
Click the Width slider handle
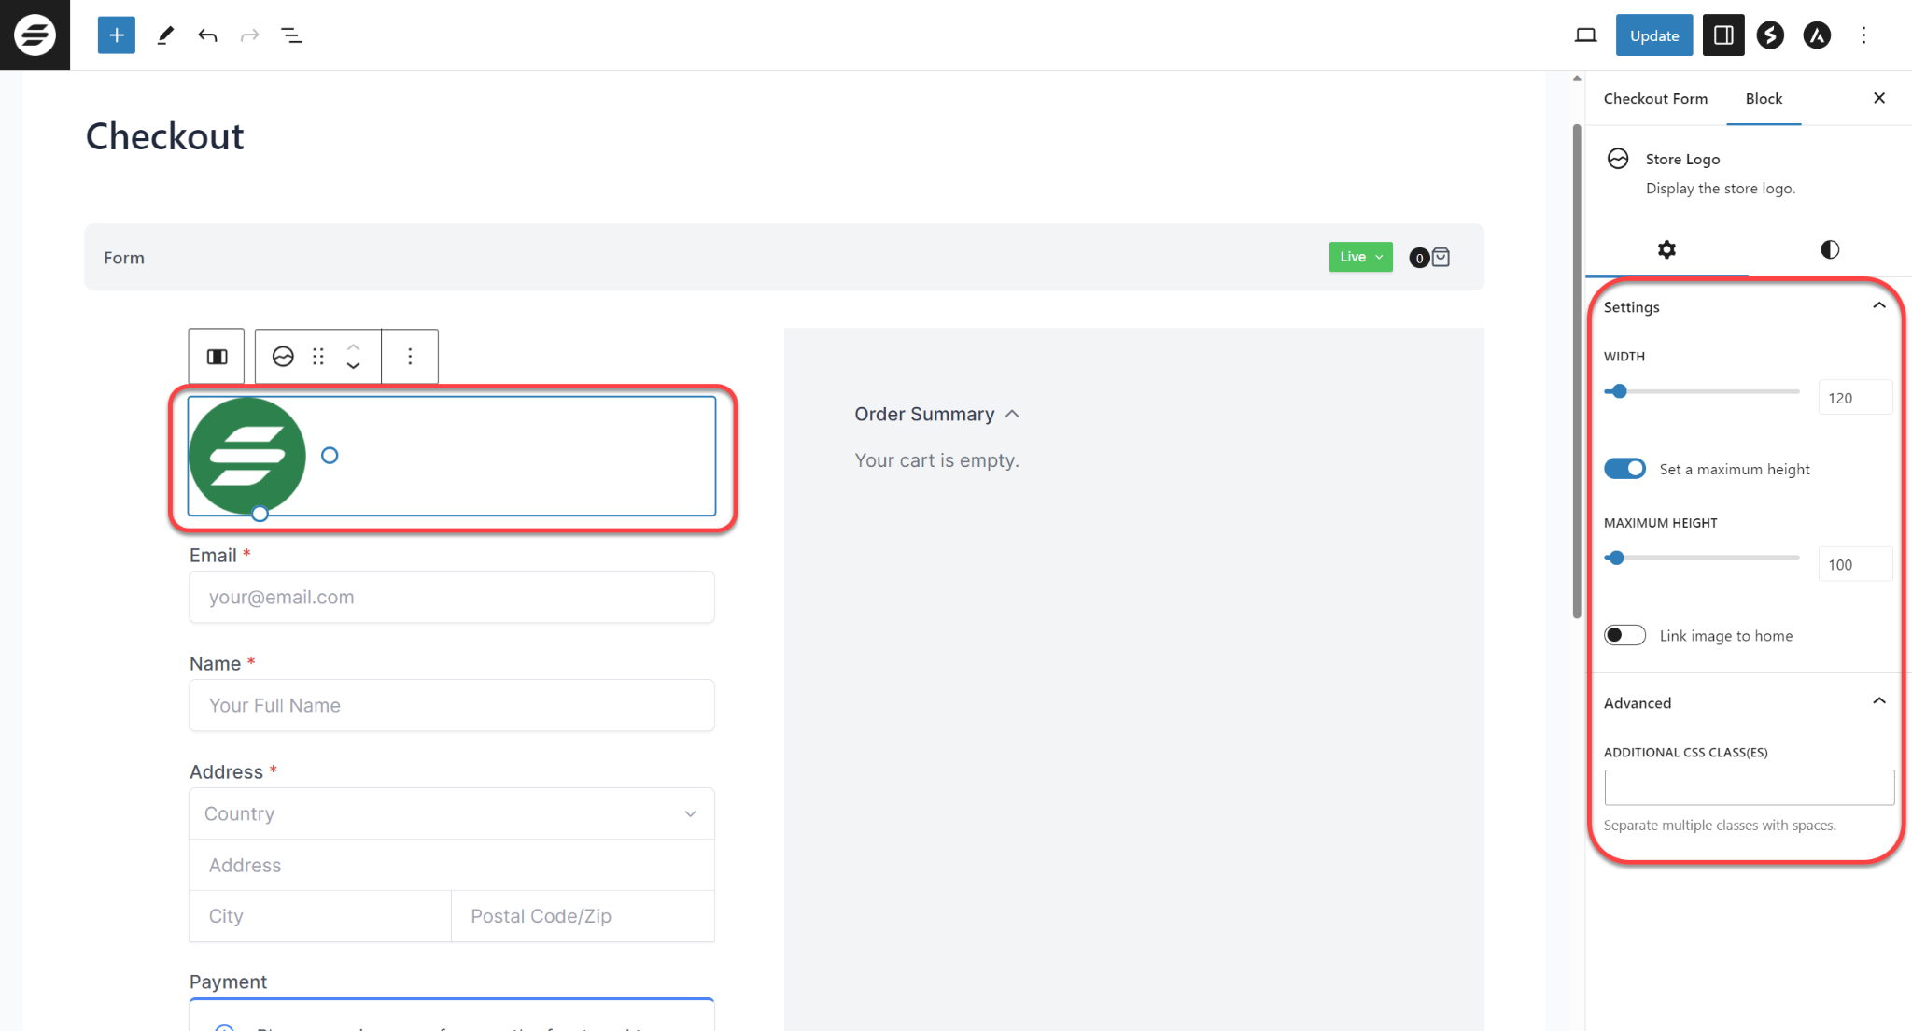[1619, 391]
